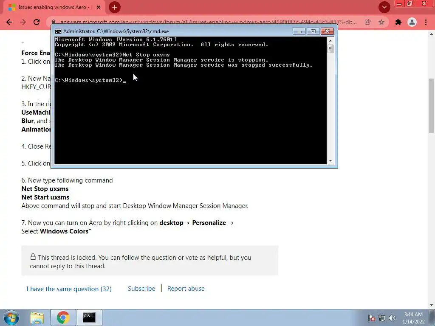Click the 'Net Stop uxsms' bold text
This screenshot has height=326, width=435.
[x=45, y=189]
